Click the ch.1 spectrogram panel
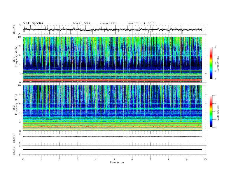This screenshot has width=231, height=179. pyautogui.click(x=112, y=60)
